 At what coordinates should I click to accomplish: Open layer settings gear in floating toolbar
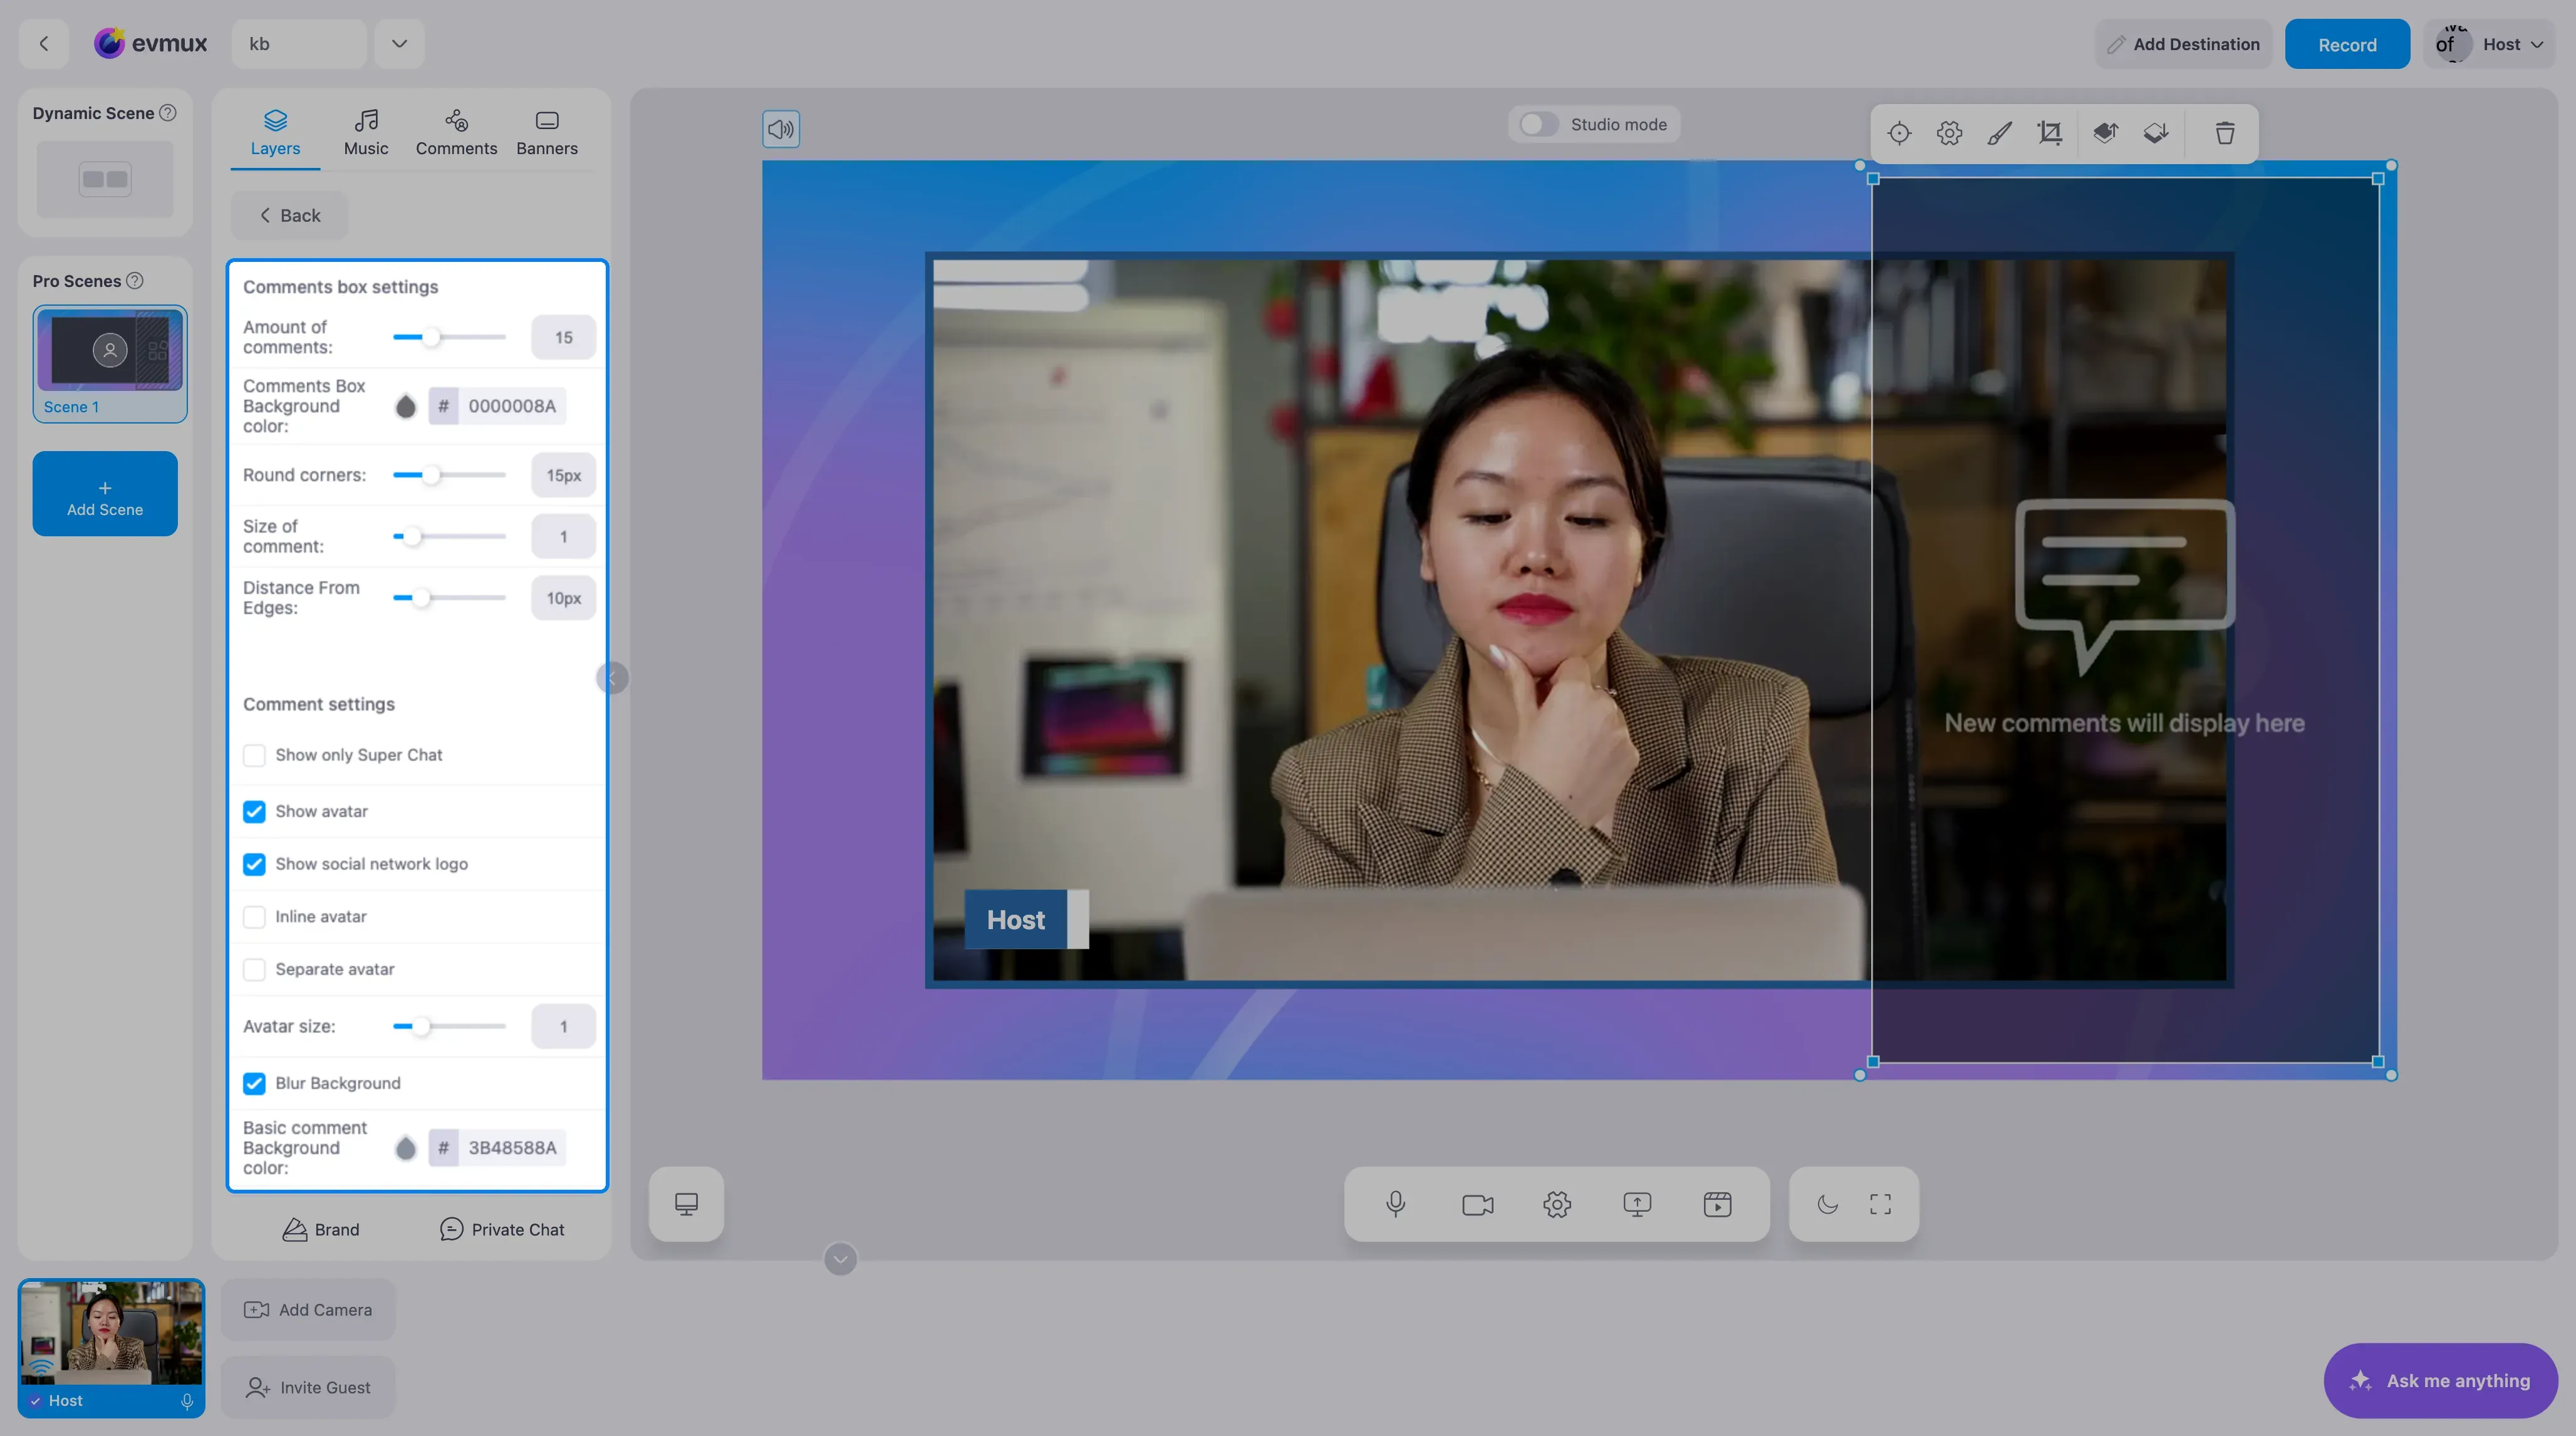click(x=1949, y=133)
